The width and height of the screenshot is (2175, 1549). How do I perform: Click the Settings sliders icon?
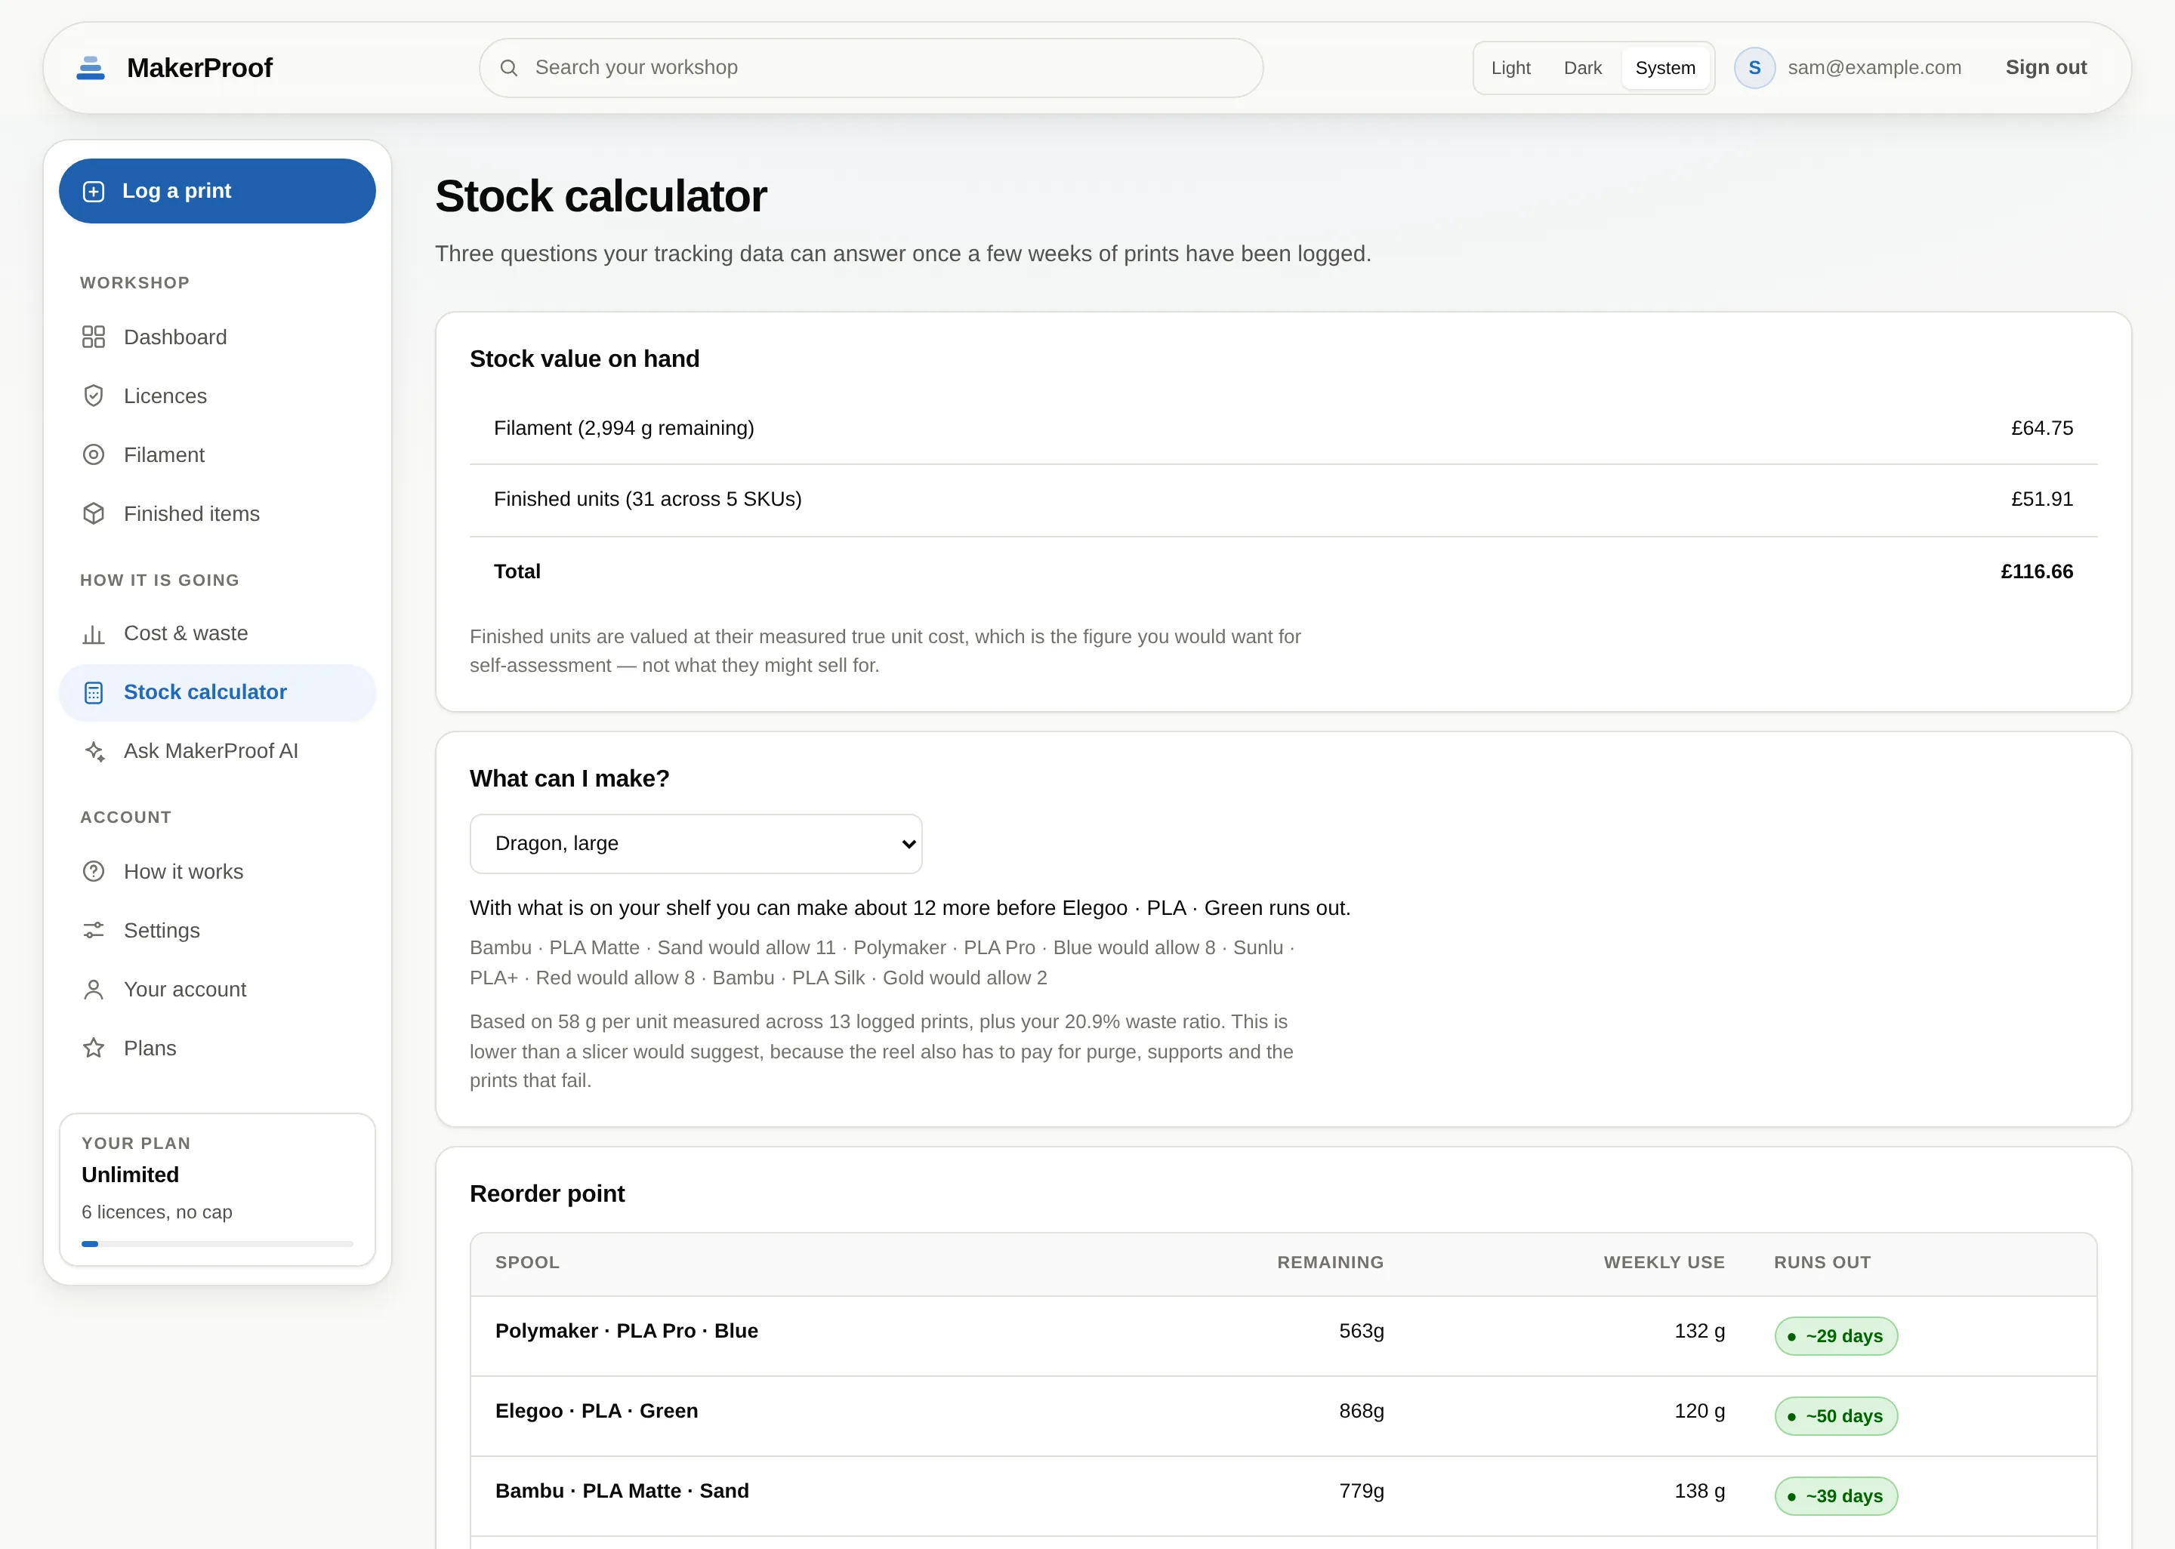(x=94, y=931)
